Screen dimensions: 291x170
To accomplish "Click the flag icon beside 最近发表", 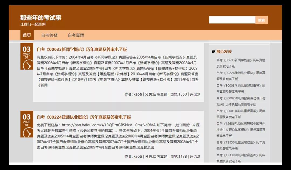I will click(x=213, y=51).
